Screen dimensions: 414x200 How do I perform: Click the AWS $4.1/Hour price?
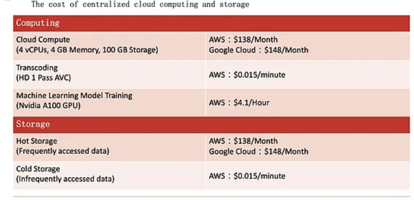(x=239, y=102)
